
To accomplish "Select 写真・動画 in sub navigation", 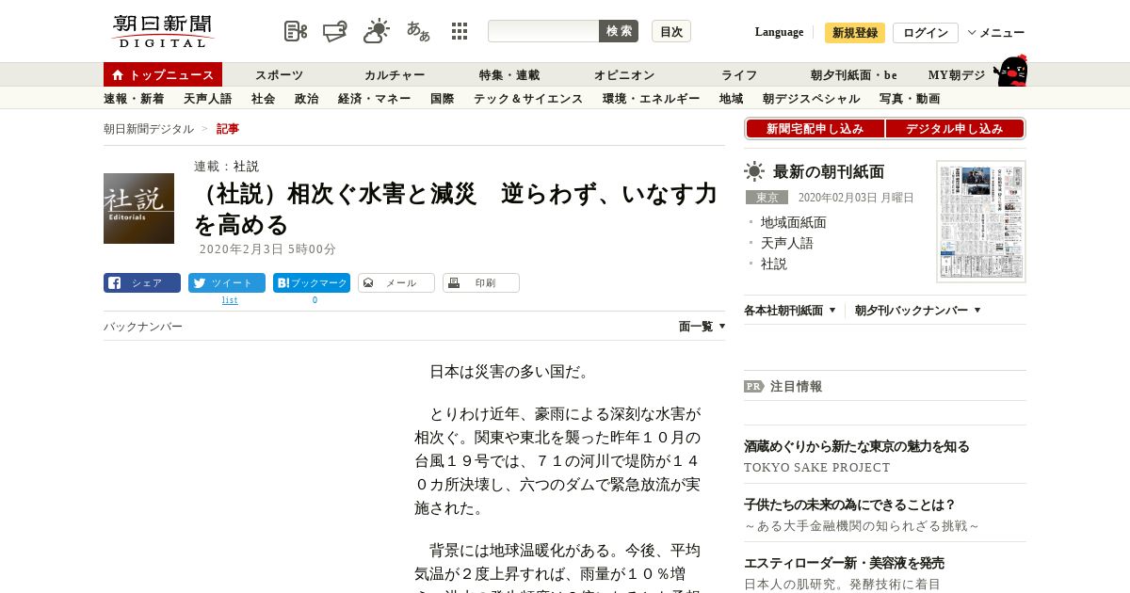I will pyautogui.click(x=910, y=99).
